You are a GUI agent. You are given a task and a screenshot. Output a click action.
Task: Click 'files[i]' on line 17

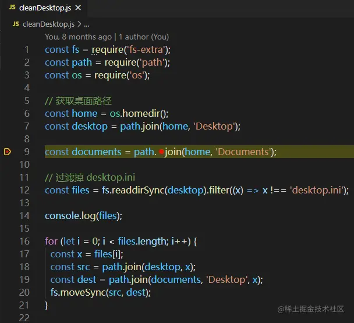pyautogui.click(x=107, y=254)
